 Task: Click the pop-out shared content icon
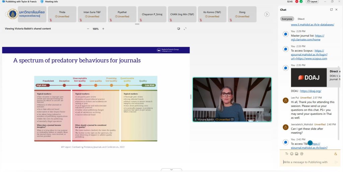click(x=179, y=29)
